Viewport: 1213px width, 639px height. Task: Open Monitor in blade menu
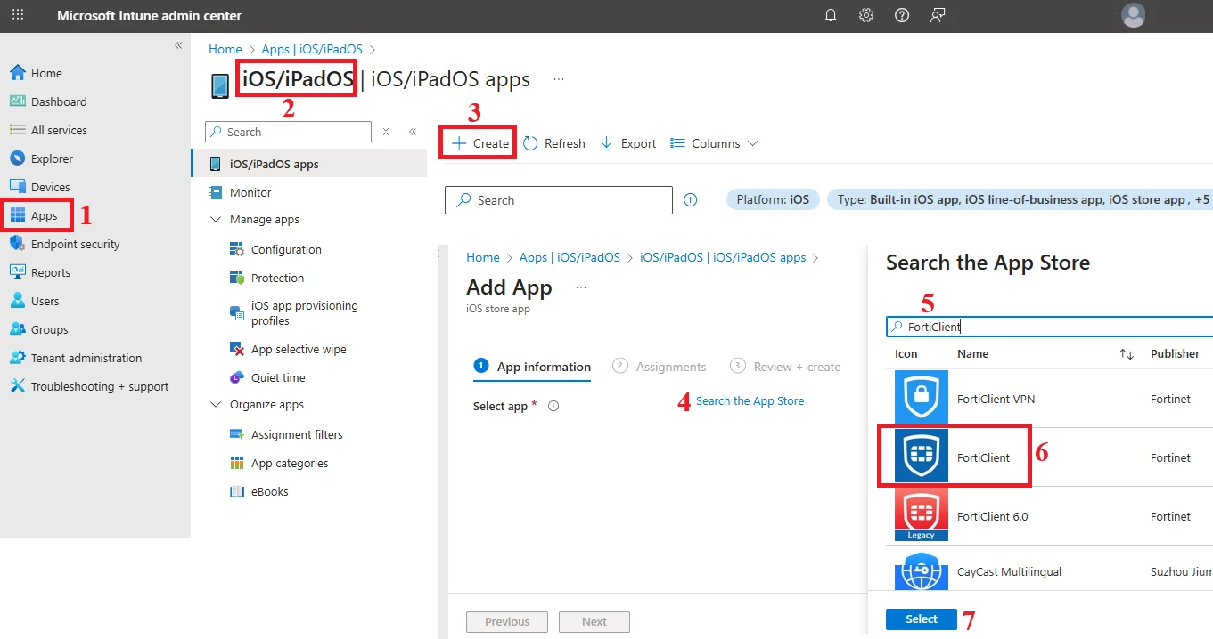[250, 192]
